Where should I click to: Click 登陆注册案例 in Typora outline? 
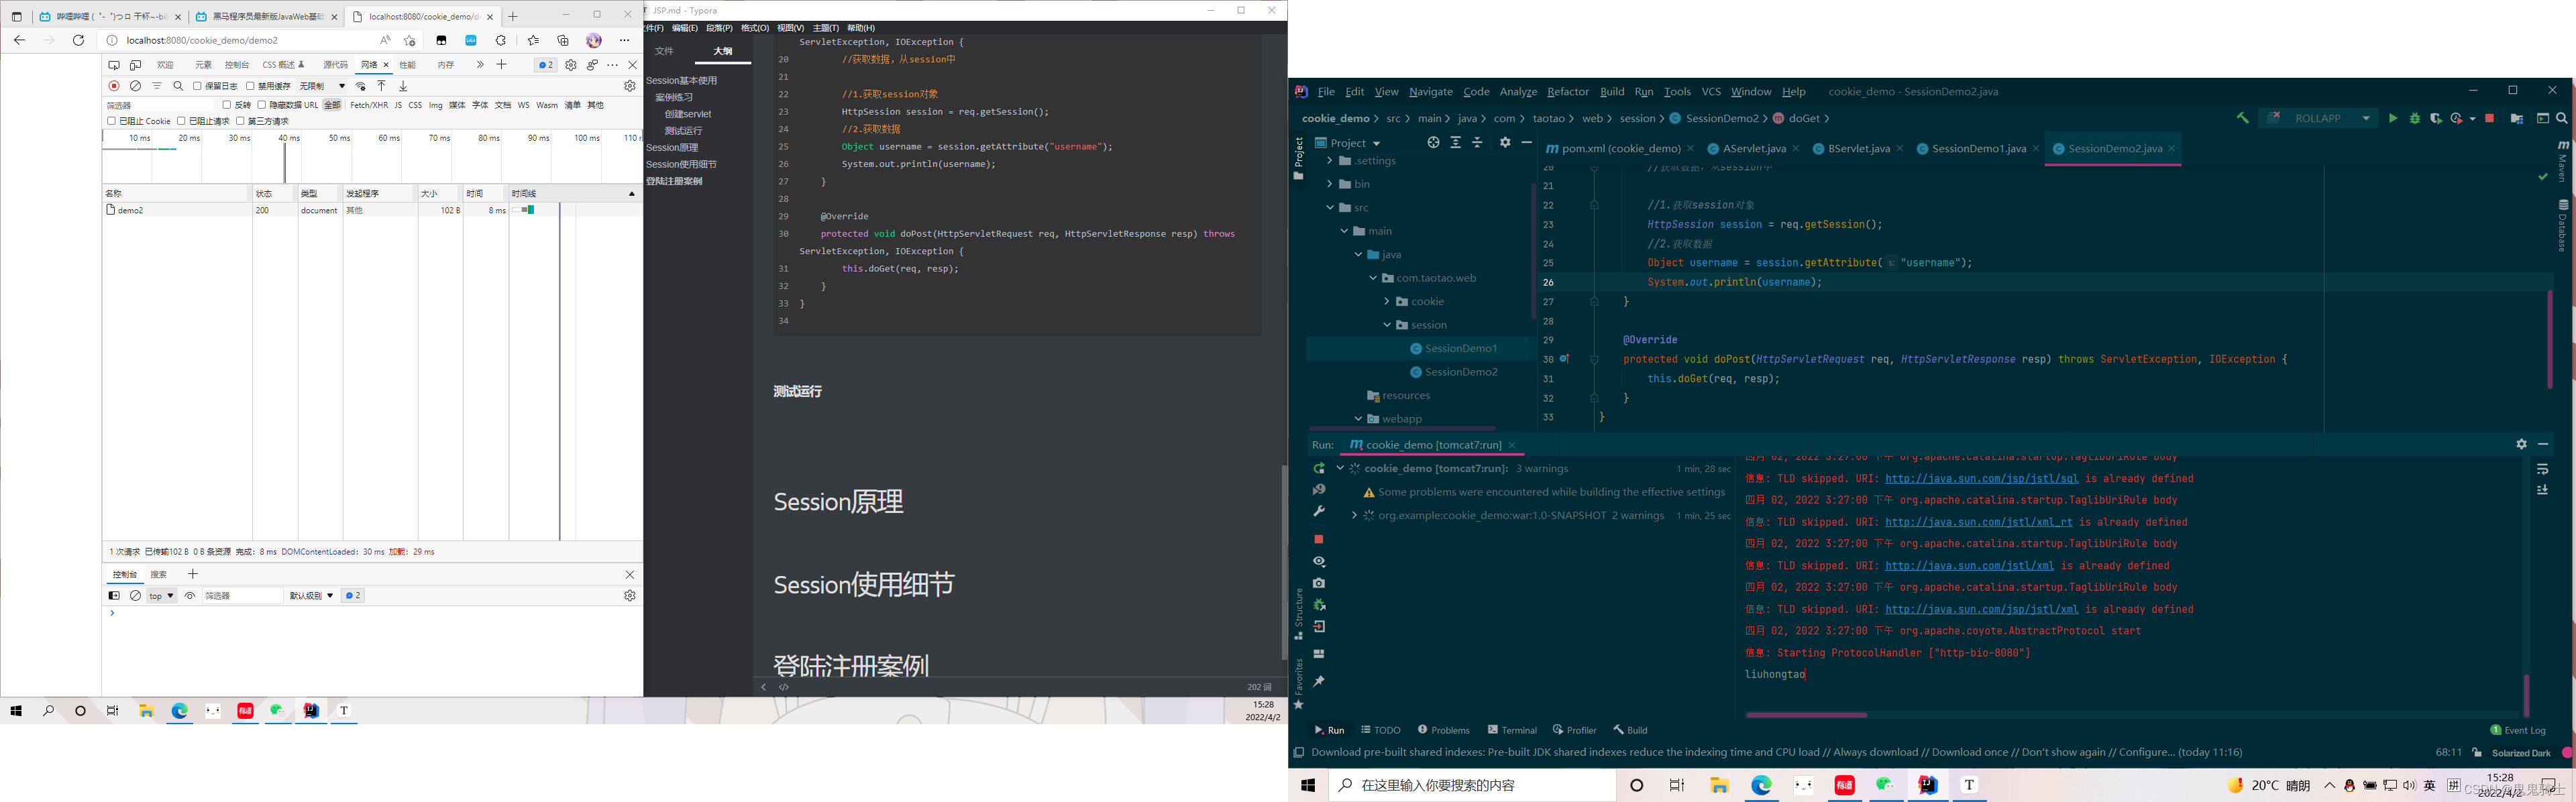[x=674, y=181]
